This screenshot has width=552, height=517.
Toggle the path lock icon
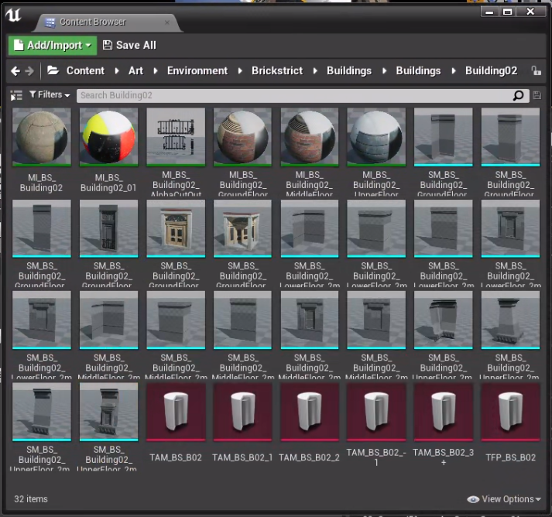pos(536,70)
